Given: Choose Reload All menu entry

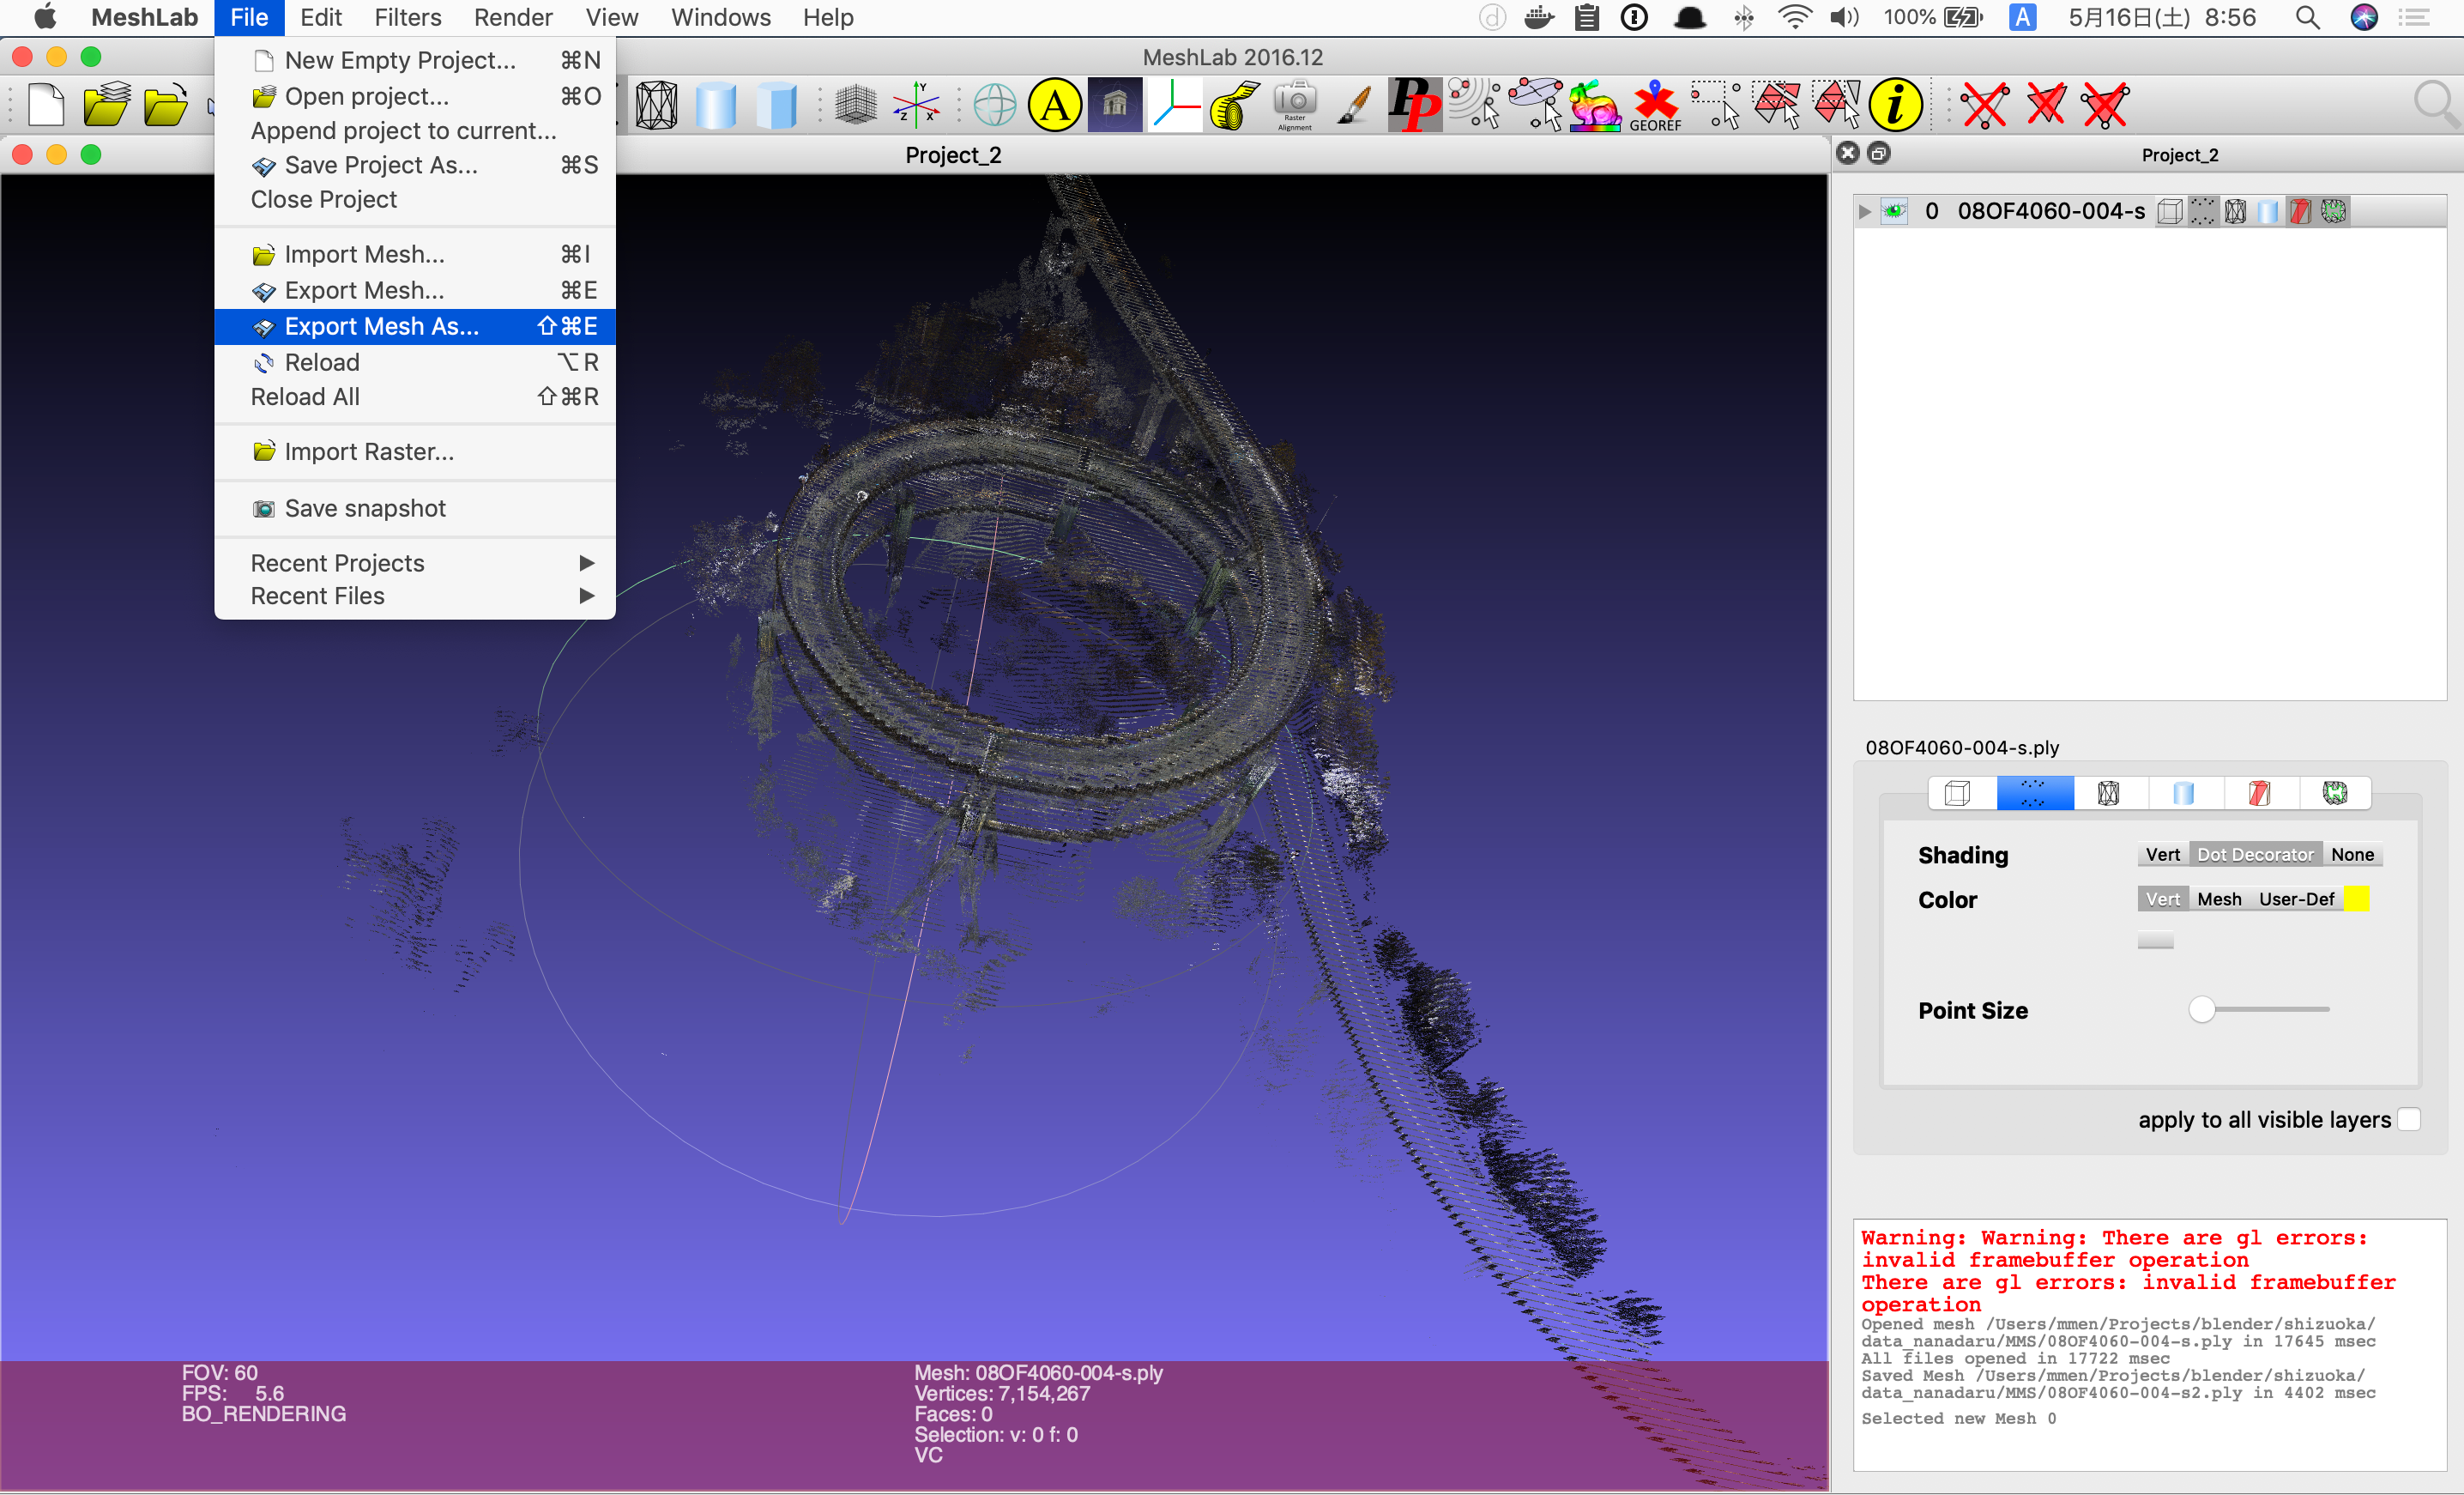Looking at the screenshot, I should coord(415,397).
